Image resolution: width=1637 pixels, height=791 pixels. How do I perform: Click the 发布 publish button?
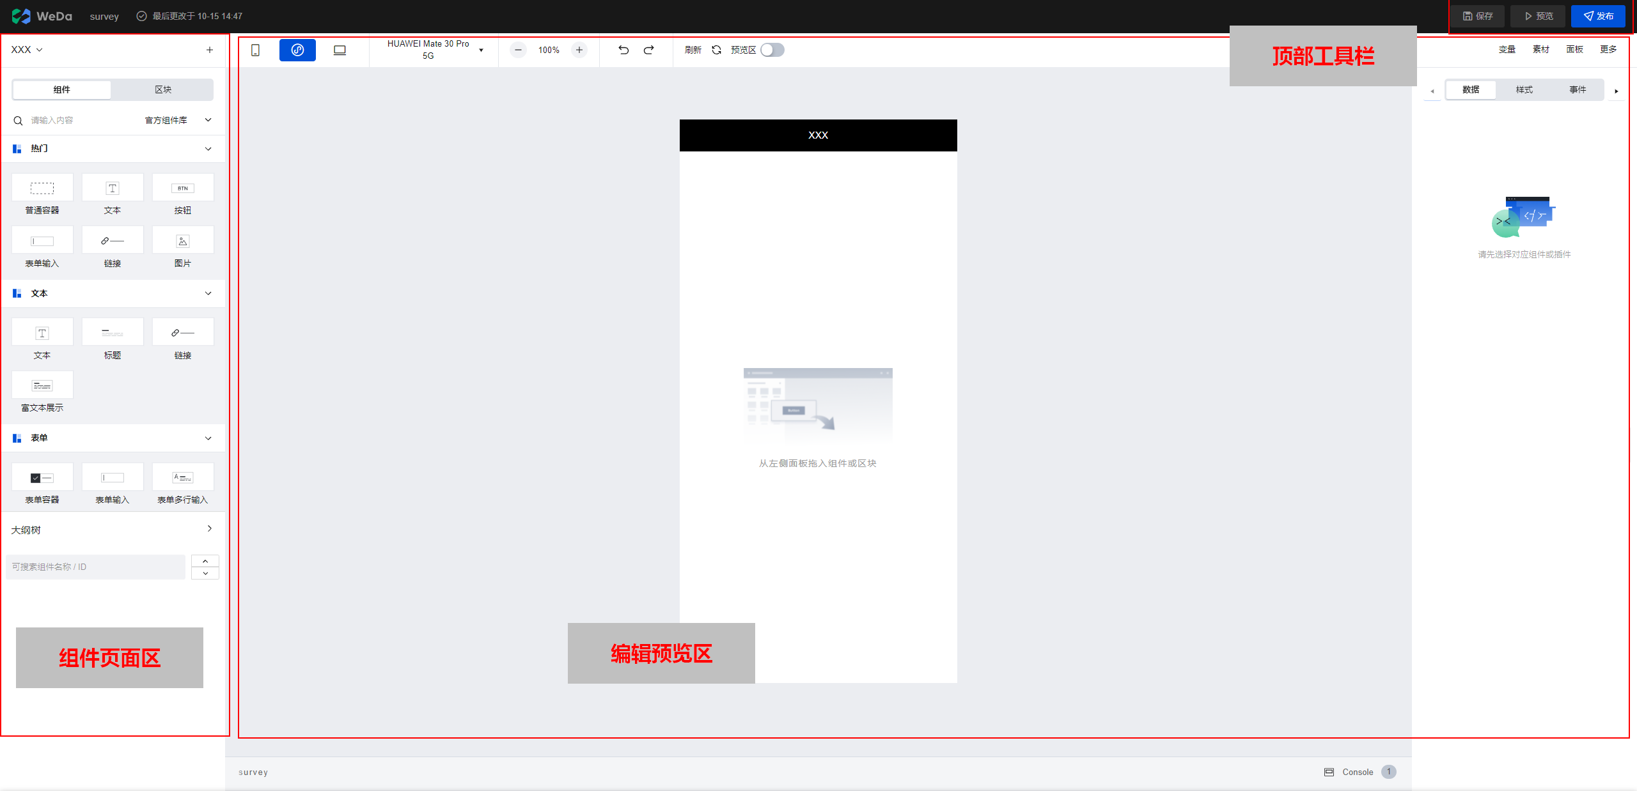click(x=1598, y=16)
